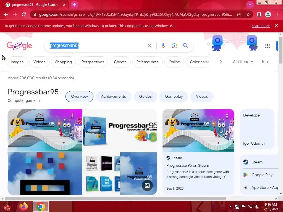Click the address bar URL
283x212 pixels.
coord(135,14)
